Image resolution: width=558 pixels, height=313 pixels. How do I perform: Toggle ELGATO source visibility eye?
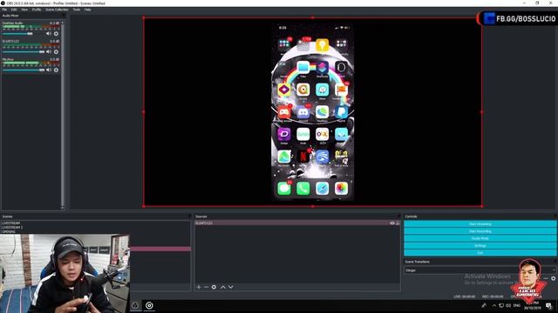(x=392, y=223)
